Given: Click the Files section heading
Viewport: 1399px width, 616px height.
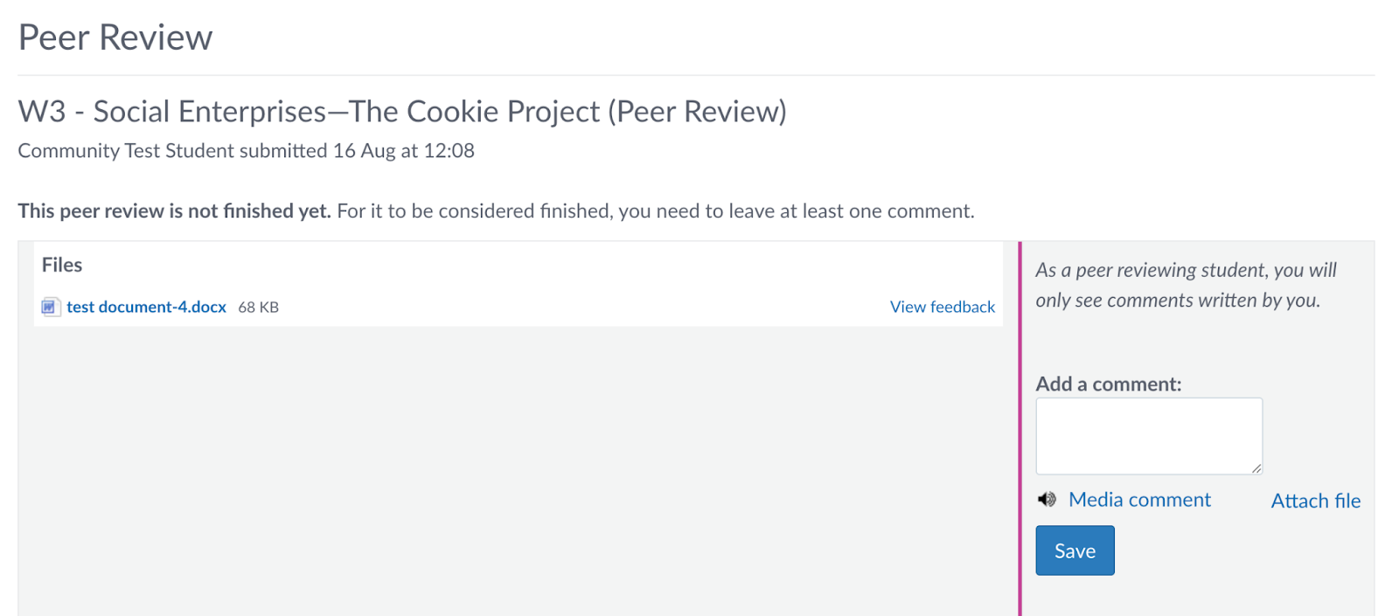Looking at the screenshot, I should click(62, 265).
